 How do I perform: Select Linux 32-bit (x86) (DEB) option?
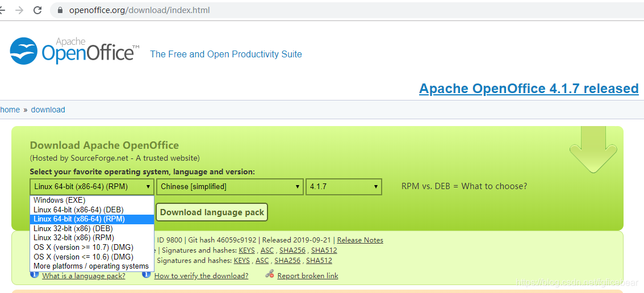[92, 228]
